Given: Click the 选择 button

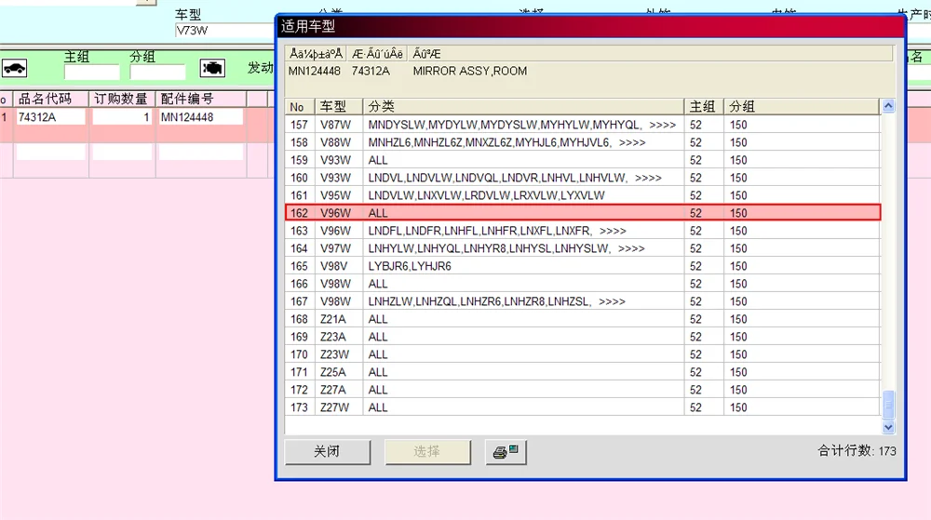Looking at the screenshot, I should [x=427, y=452].
